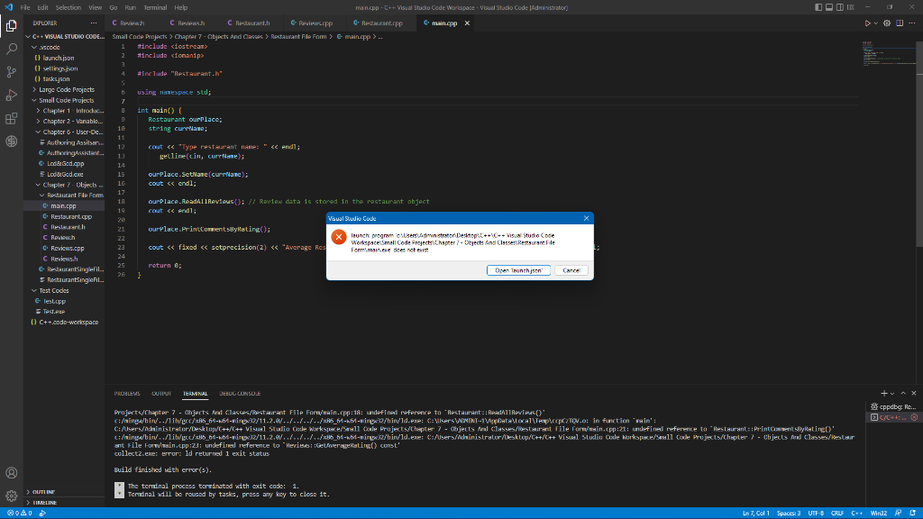
Task: Switch to the Debug Console tab
Action: 240,394
